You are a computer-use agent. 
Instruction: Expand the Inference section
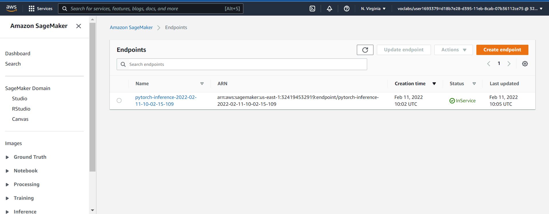[x=7, y=211]
